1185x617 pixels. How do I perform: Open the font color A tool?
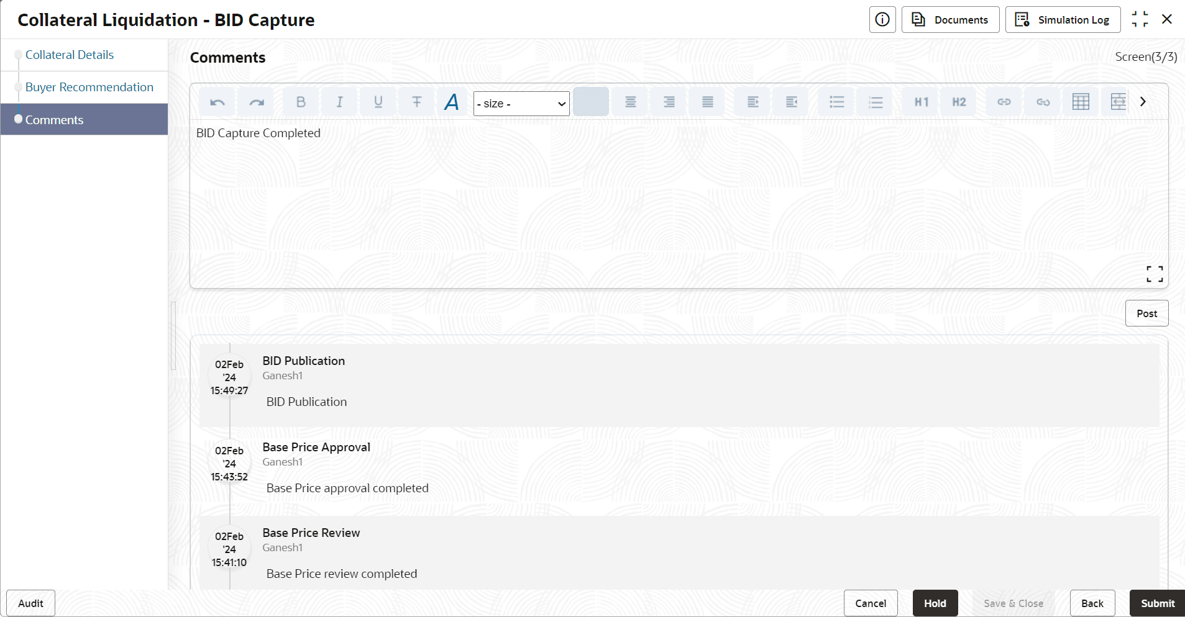(x=452, y=102)
